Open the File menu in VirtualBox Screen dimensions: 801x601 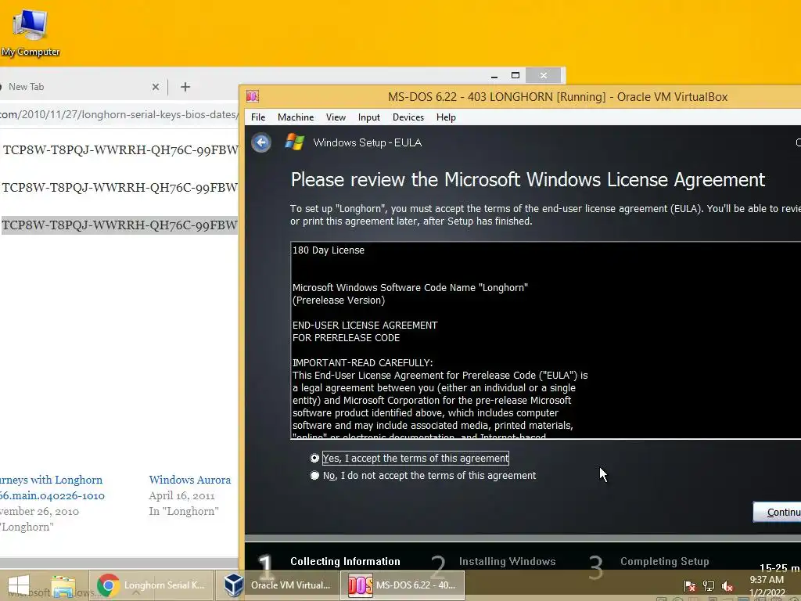tap(258, 117)
